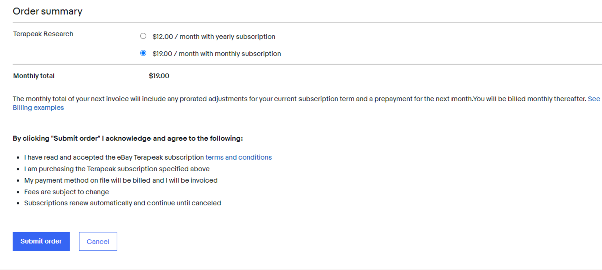Select the $12.00 yearly subscription radio button
The image size is (602, 270).
pyautogui.click(x=143, y=36)
